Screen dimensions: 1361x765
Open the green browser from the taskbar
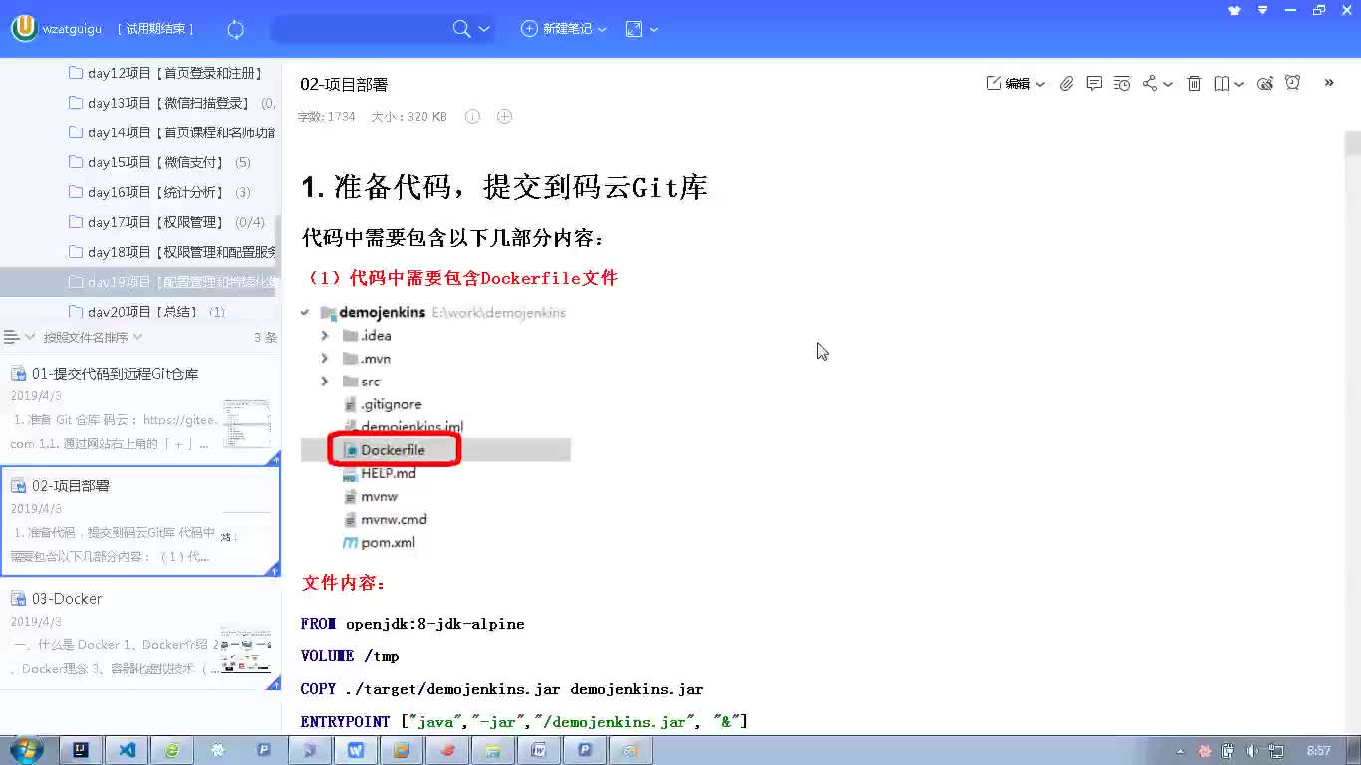point(172,750)
